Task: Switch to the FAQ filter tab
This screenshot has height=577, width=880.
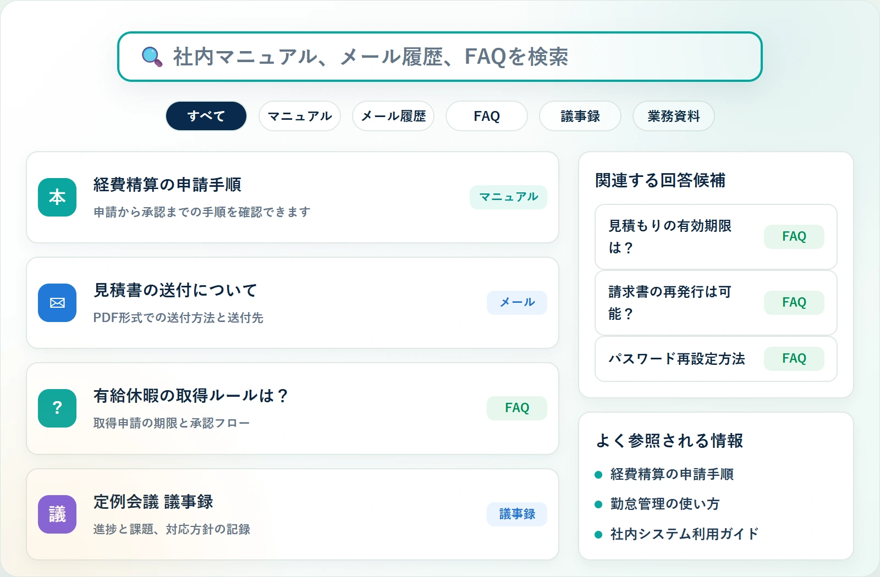Action: pyautogui.click(x=487, y=116)
